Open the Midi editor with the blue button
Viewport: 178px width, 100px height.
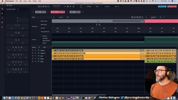pos(162,6)
